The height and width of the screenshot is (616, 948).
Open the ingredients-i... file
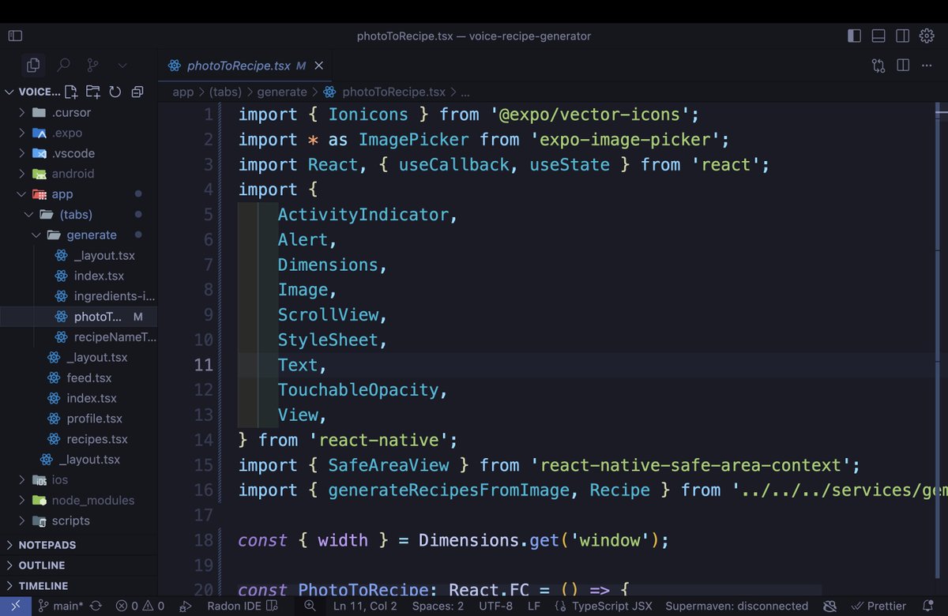click(79, 297)
